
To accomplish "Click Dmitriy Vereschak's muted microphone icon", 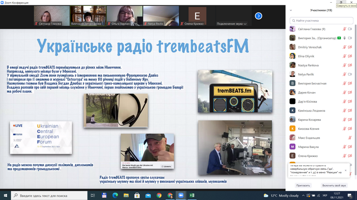I will [345, 47].
